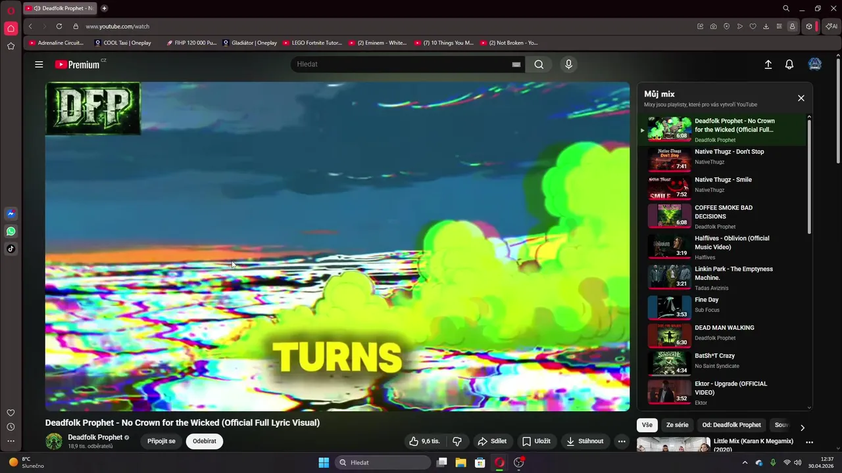
Task: Open YouTube create upload icon
Action: tap(768, 64)
